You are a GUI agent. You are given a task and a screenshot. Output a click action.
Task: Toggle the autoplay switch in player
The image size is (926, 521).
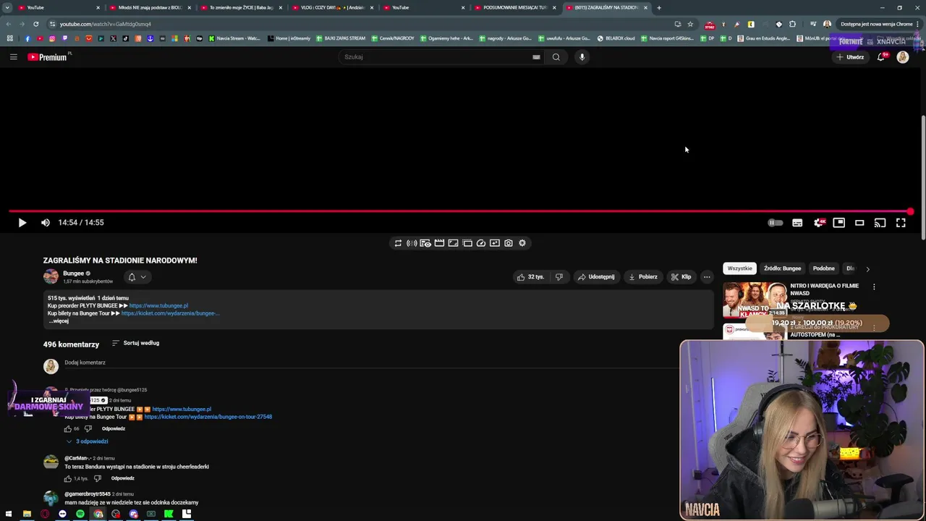pyautogui.click(x=775, y=223)
